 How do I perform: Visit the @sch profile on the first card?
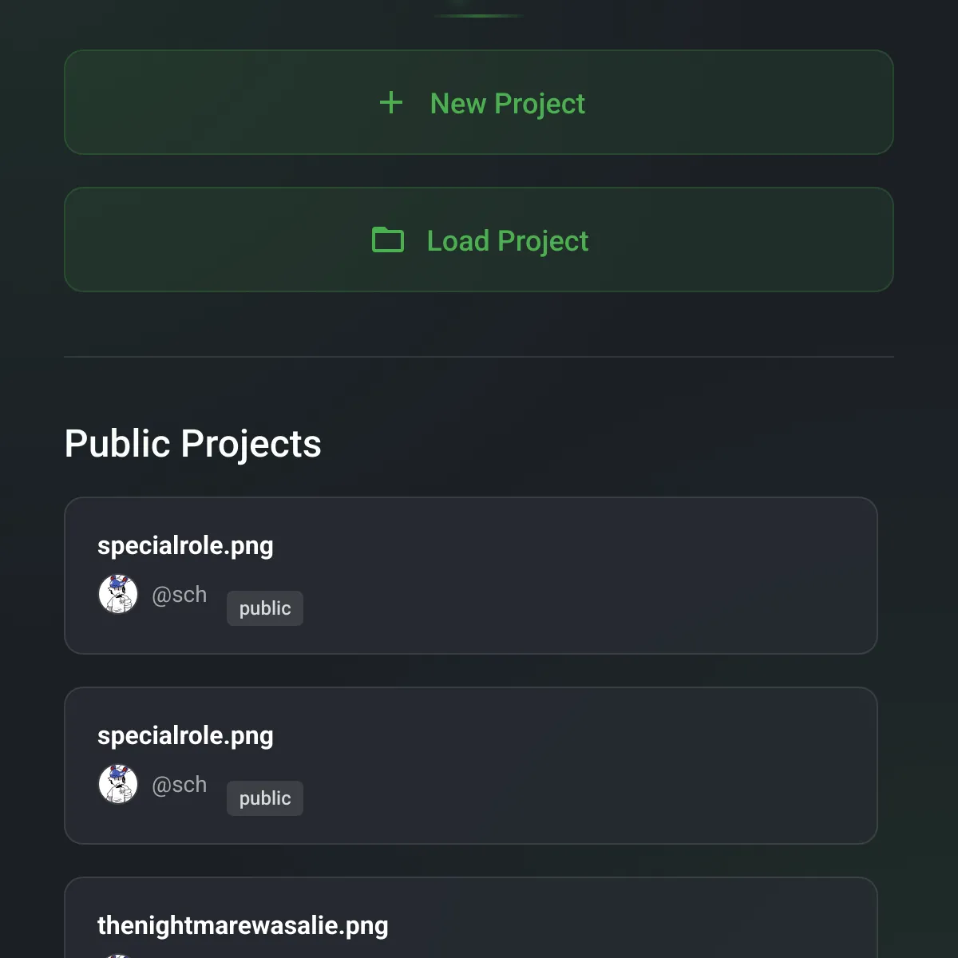179,595
